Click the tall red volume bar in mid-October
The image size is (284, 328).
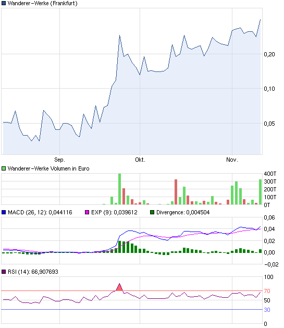[176, 192]
